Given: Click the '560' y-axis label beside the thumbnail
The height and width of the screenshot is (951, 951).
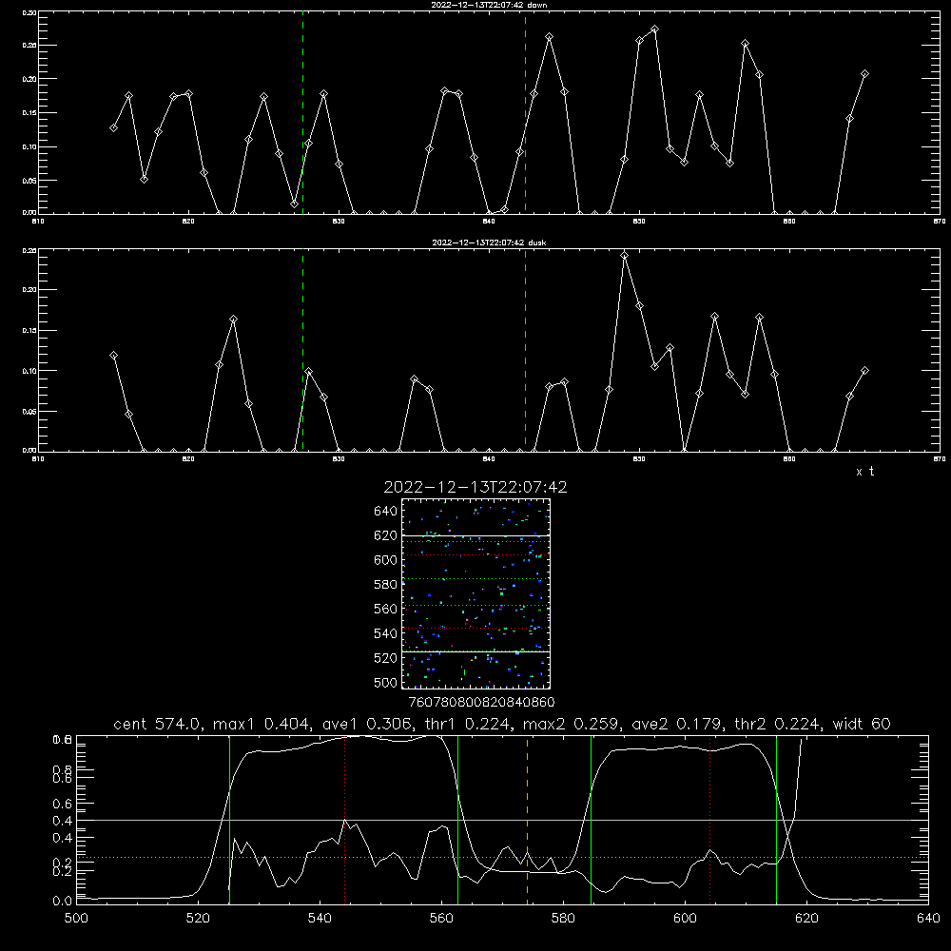Looking at the screenshot, I should pos(385,609).
